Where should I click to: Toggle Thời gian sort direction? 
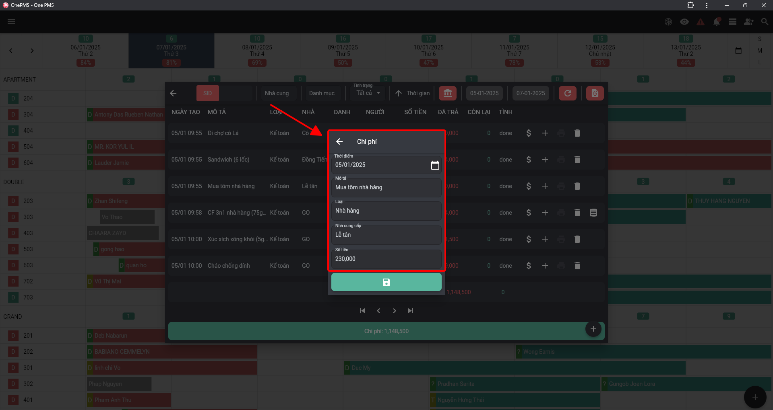click(412, 93)
